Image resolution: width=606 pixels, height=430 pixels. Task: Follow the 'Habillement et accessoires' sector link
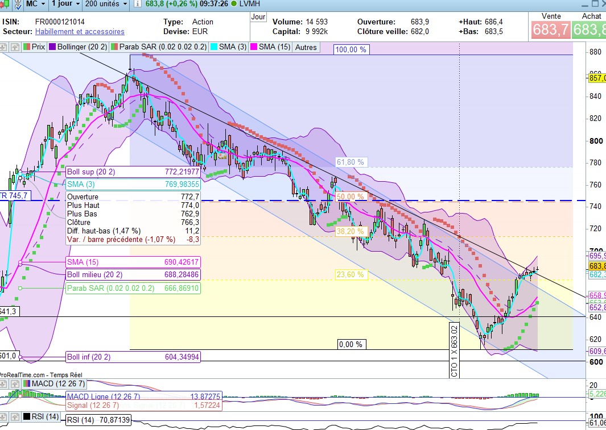[x=80, y=32]
